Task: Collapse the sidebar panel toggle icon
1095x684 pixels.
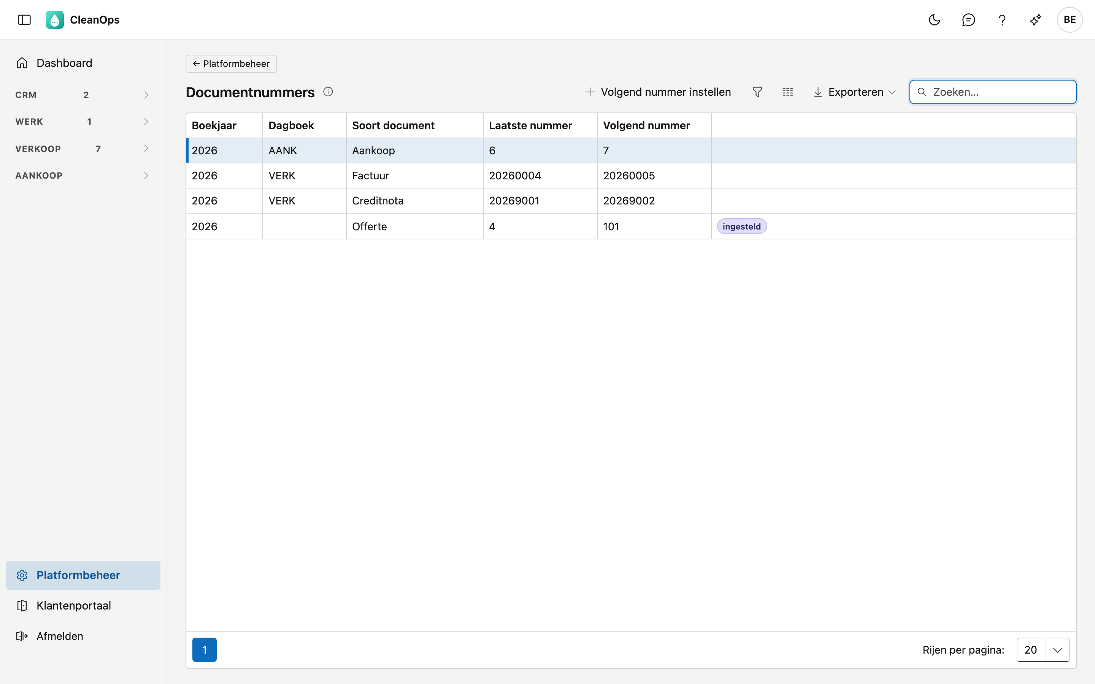Action: point(24,19)
